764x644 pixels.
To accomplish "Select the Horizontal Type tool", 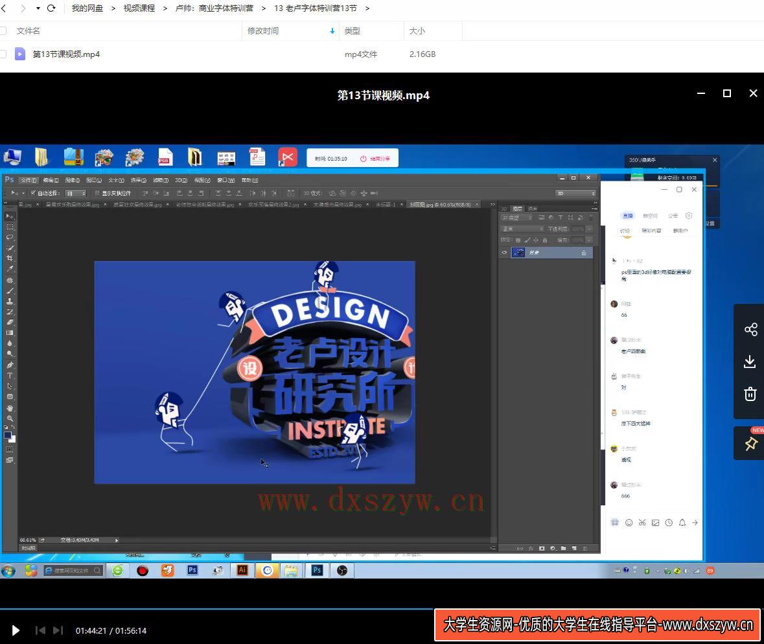I will [x=10, y=376].
